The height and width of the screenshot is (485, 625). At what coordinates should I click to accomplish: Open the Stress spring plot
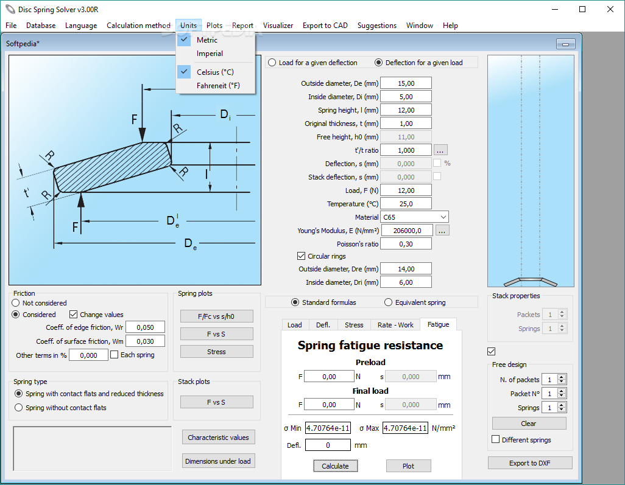tap(216, 352)
